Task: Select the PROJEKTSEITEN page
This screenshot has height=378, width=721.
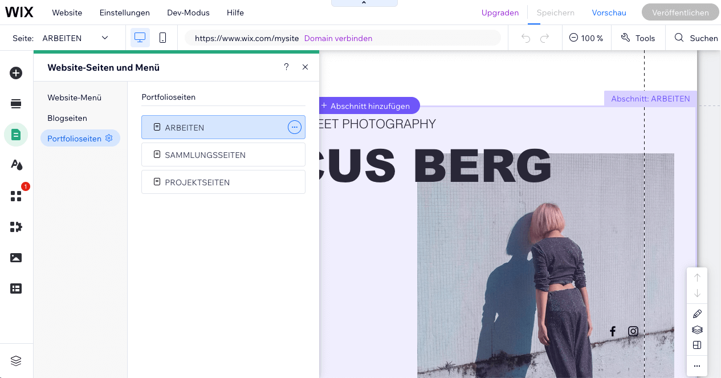Action: pyautogui.click(x=223, y=182)
